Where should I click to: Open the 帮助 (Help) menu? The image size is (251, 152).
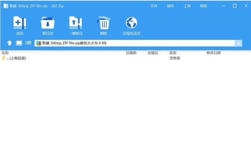pos(204,6)
